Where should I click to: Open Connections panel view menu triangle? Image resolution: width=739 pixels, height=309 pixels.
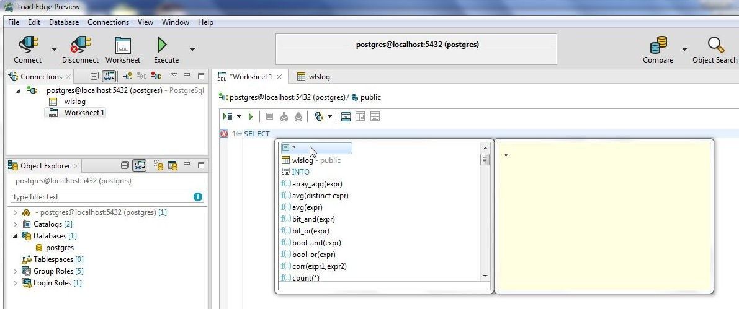pyautogui.click(x=174, y=75)
